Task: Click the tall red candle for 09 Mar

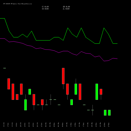Action: (x=63, y=76)
